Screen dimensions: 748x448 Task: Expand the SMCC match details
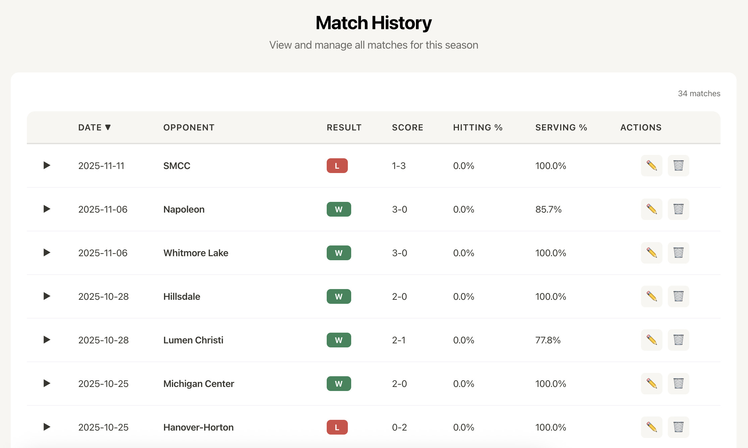coord(47,165)
